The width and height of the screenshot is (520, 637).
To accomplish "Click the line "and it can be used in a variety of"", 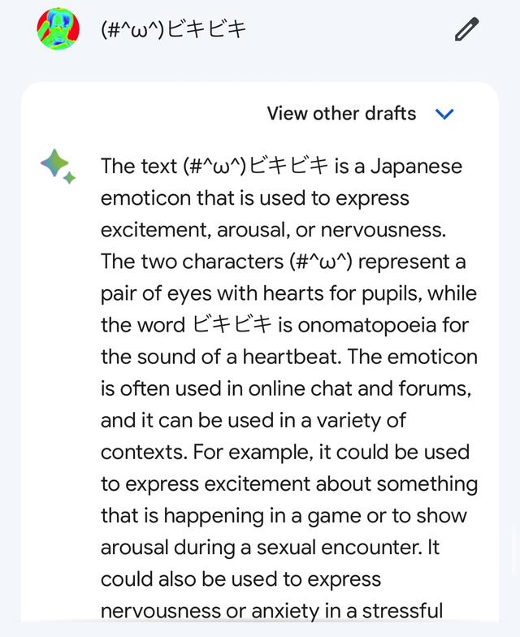I will point(253,421).
